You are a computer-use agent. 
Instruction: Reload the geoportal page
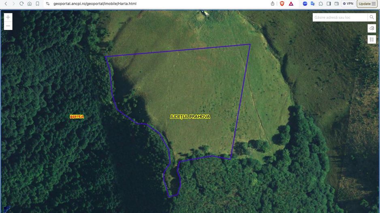pos(21,4)
